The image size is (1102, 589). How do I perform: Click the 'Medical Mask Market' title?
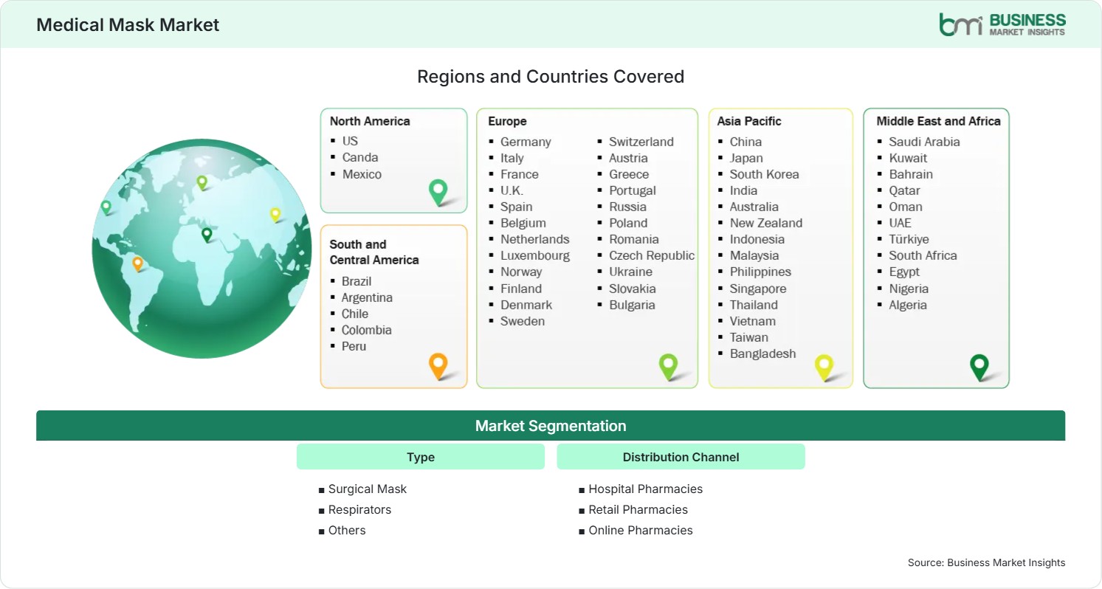(128, 24)
